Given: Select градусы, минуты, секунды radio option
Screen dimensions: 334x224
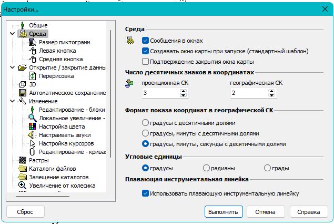Looking at the screenshot, I should click(145, 144).
